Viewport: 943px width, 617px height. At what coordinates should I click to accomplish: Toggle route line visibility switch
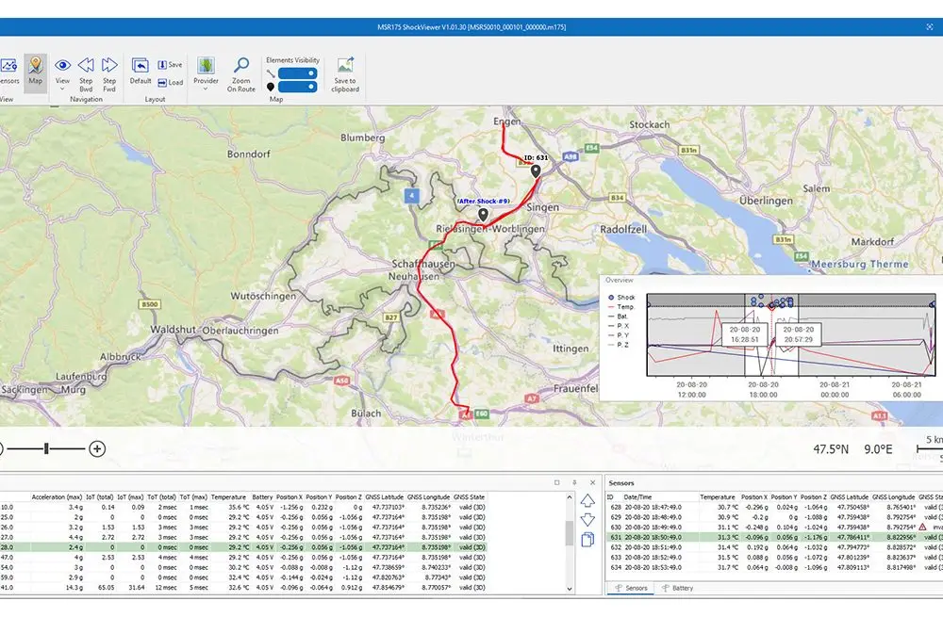click(299, 73)
